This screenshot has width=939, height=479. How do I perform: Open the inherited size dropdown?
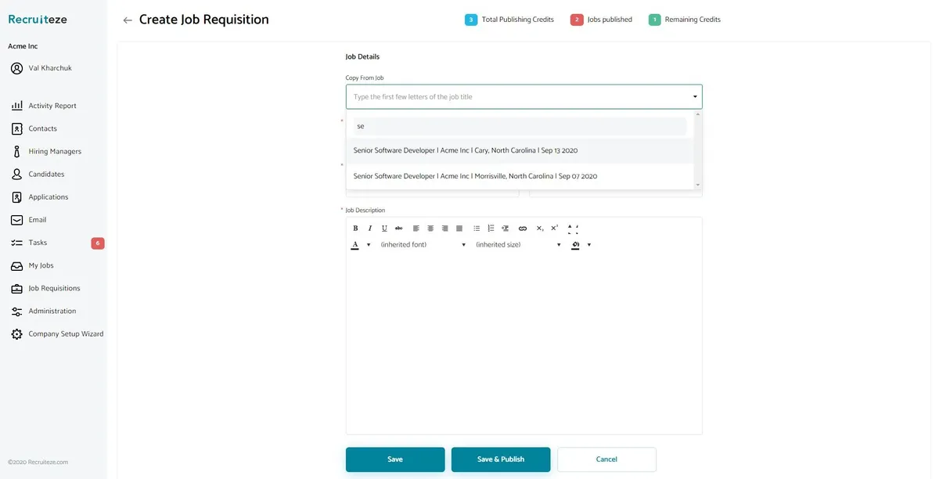click(518, 245)
